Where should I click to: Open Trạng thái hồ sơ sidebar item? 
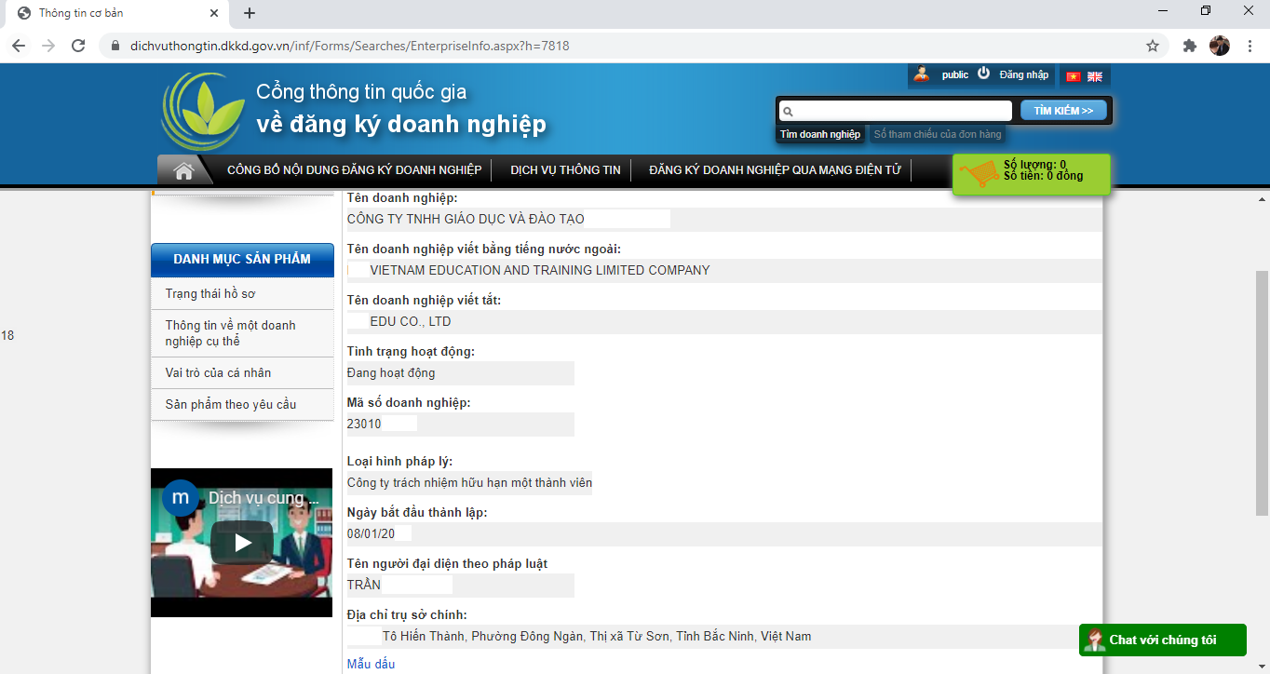point(210,294)
